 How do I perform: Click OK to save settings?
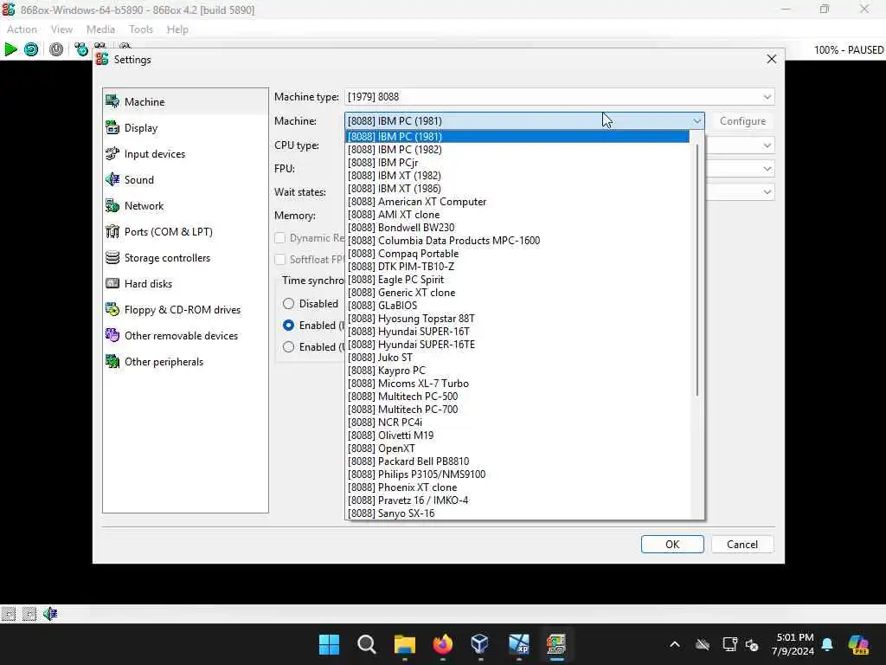click(x=672, y=544)
